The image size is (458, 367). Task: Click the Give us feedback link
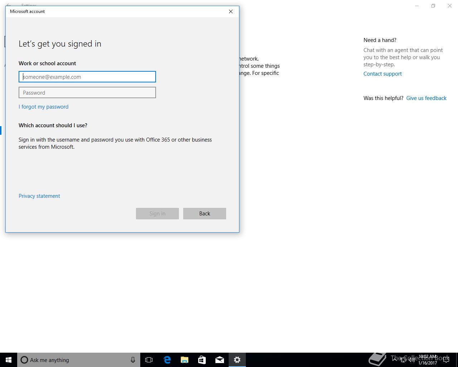pyautogui.click(x=426, y=98)
